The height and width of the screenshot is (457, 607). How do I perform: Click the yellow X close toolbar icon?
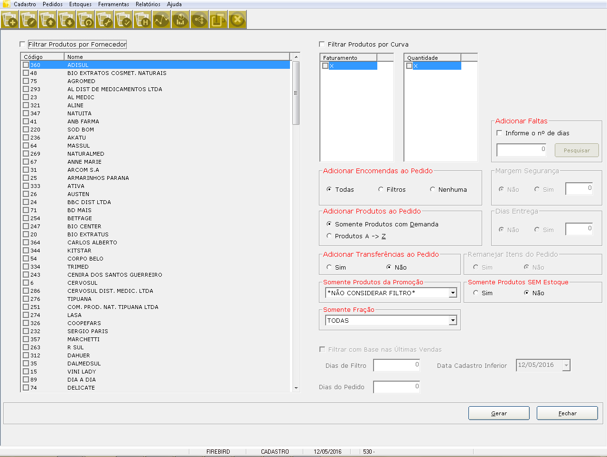(x=237, y=20)
